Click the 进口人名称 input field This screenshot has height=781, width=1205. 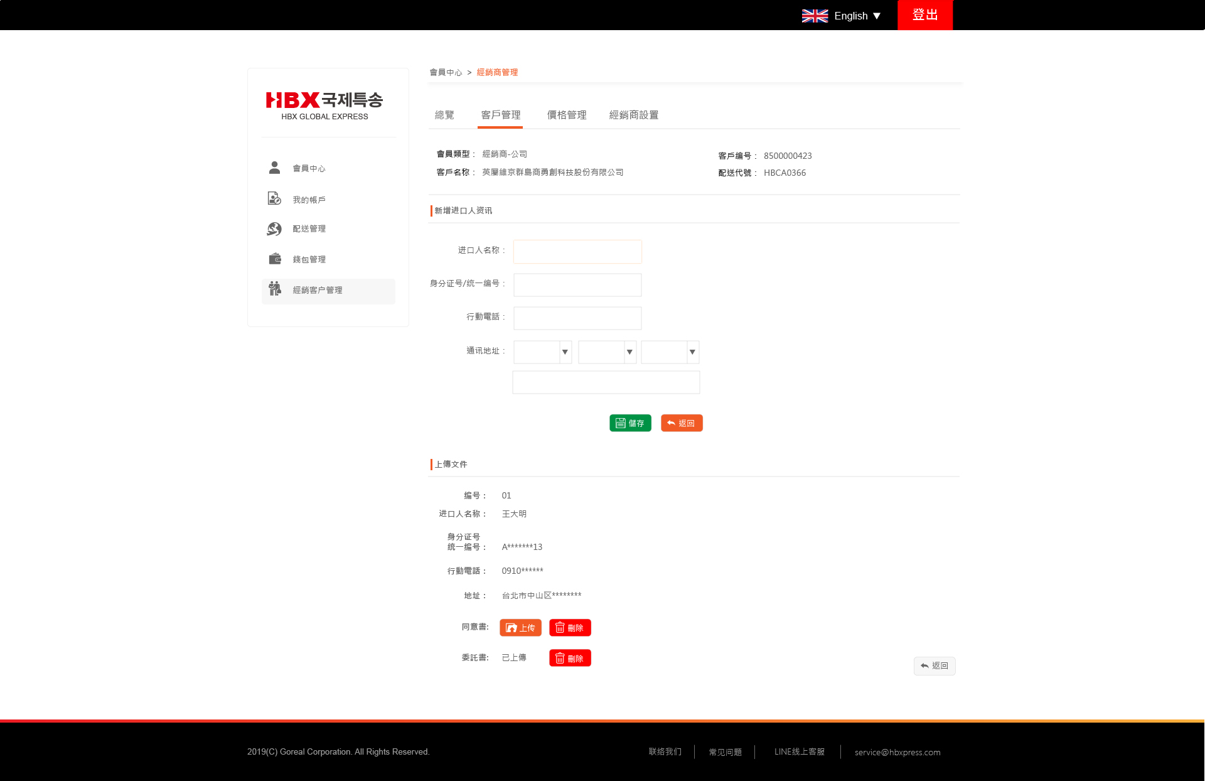(x=577, y=252)
